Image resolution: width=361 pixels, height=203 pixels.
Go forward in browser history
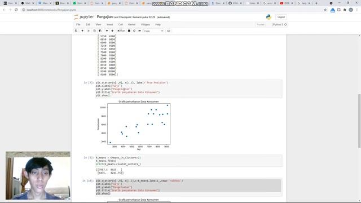(x=10, y=10)
